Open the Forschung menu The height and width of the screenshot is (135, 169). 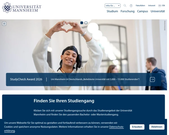click(x=127, y=11)
